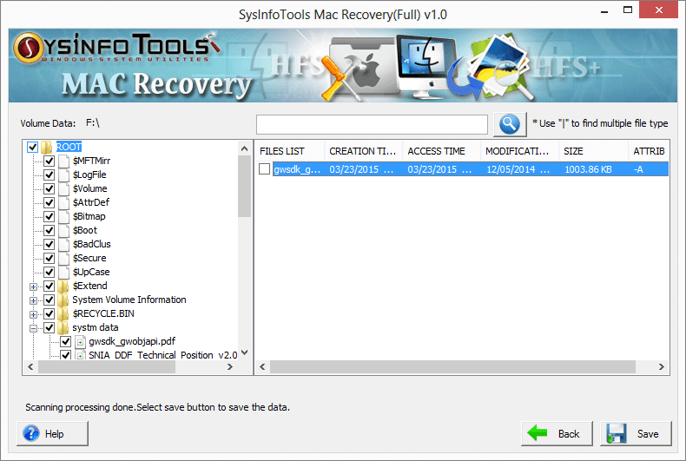The height and width of the screenshot is (461, 686).
Task: Select the $UpCase tree item text
Action: pyautogui.click(x=91, y=272)
